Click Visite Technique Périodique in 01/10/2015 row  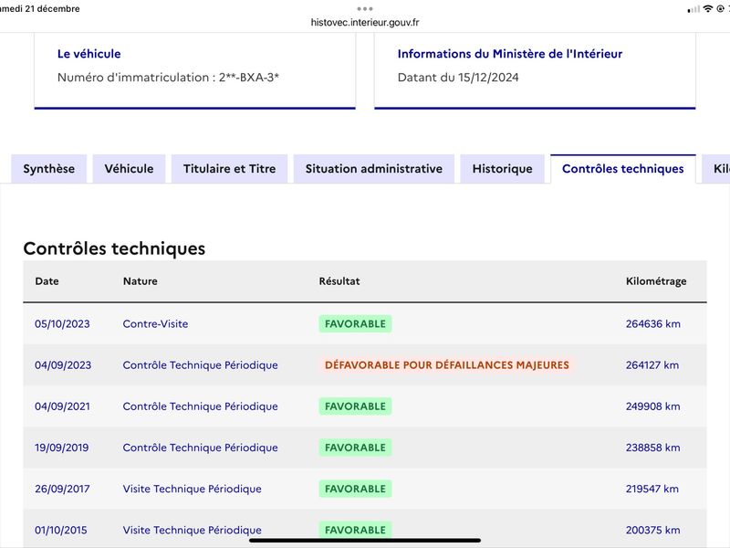[192, 530]
